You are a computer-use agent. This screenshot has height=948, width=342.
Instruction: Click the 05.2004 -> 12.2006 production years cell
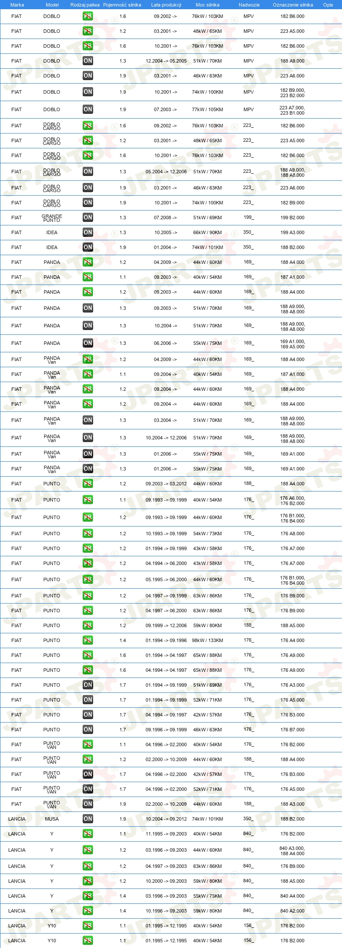[x=166, y=172]
